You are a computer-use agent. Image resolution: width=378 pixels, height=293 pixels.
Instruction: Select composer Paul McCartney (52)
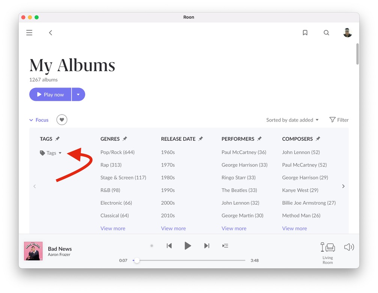click(304, 165)
